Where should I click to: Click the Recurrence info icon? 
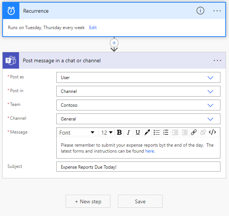pos(200,11)
